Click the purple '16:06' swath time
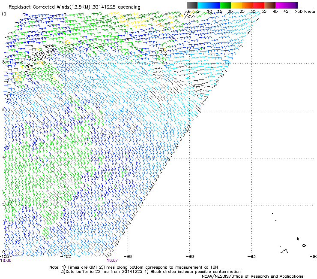Image resolution: width=317 pixels, height=279 pixels. click(6, 261)
